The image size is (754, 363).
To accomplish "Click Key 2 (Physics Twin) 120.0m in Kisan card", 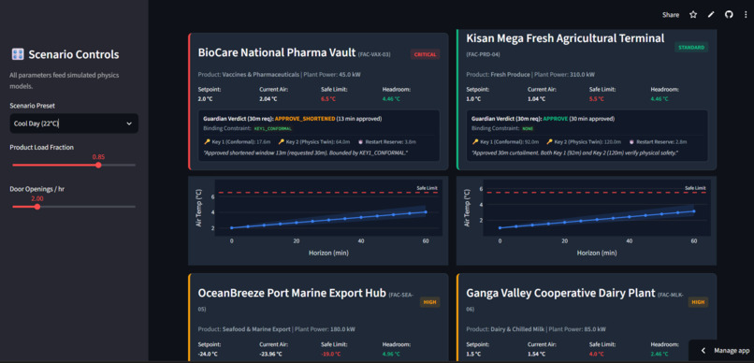I will [x=585, y=142].
